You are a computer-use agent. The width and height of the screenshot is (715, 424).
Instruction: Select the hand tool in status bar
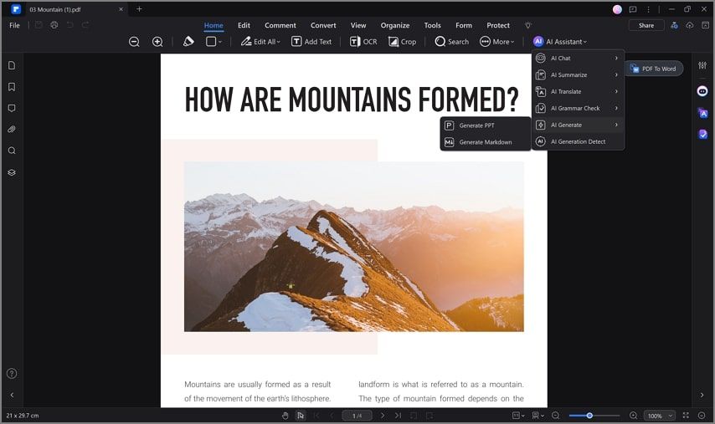[285, 416]
